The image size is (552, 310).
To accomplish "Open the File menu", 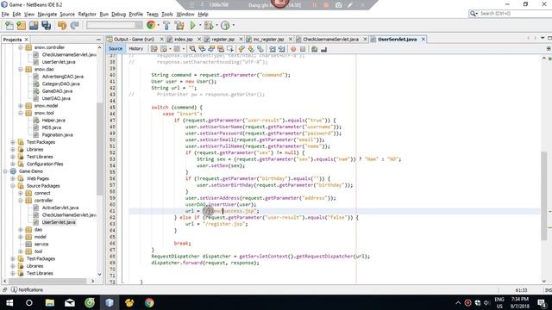I will click(5, 14).
